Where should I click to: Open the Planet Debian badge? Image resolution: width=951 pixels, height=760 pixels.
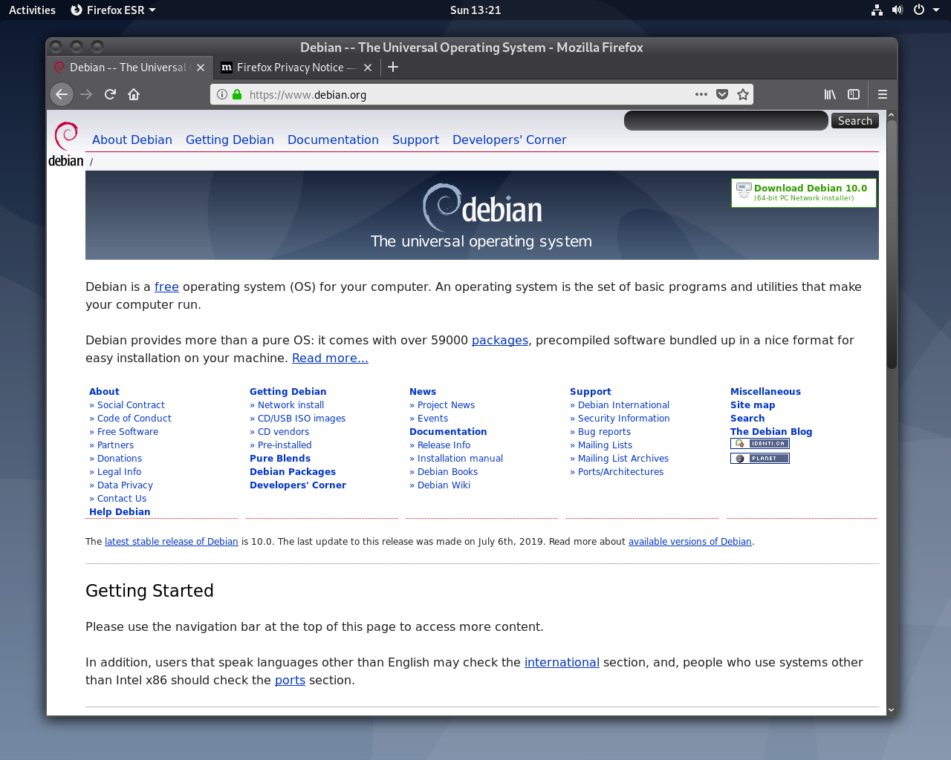tap(759, 459)
